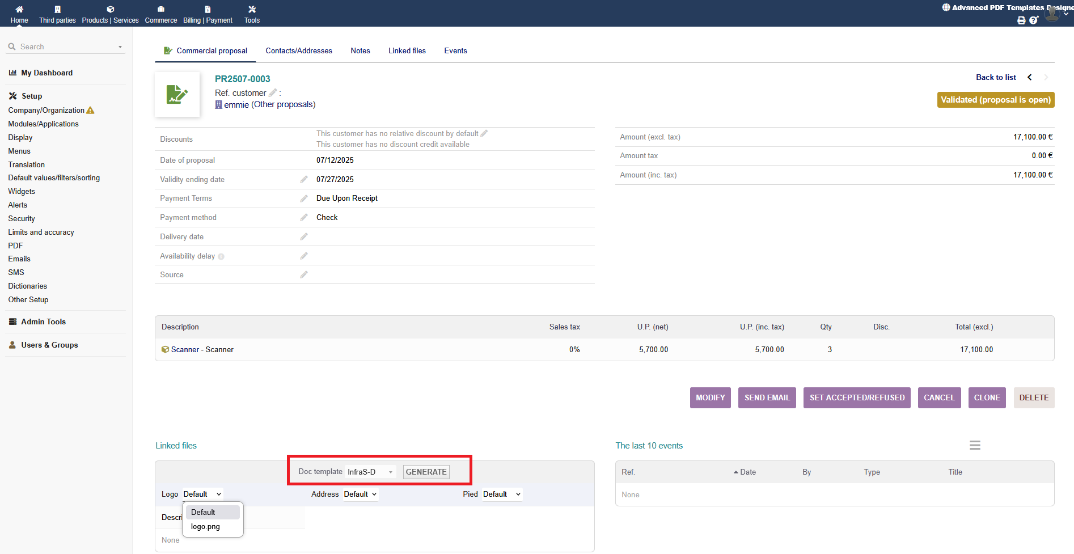Click the SEND EMAIL button
This screenshot has height=554, width=1074.
pos(767,398)
